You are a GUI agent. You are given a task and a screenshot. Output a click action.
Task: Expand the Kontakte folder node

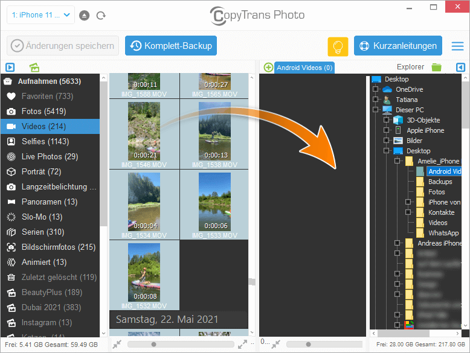tap(408, 212)
